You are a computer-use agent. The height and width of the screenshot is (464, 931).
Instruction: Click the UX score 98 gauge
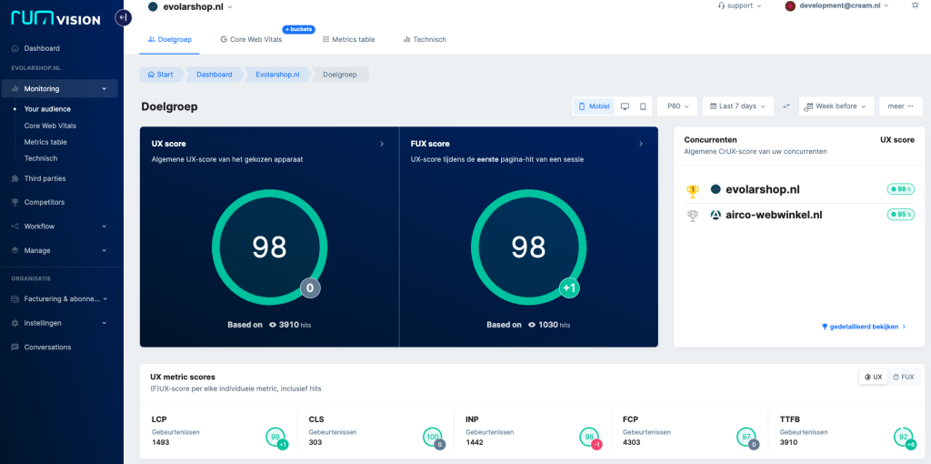tap(269, 247)
